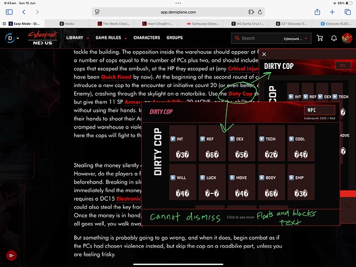Image resolution: width=356 pixels, height=267 pixels.
Task: Click INT value 3 in popup
Action: coord(182,155)
